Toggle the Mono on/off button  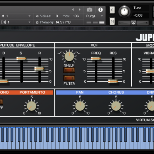tap(1, 102)
